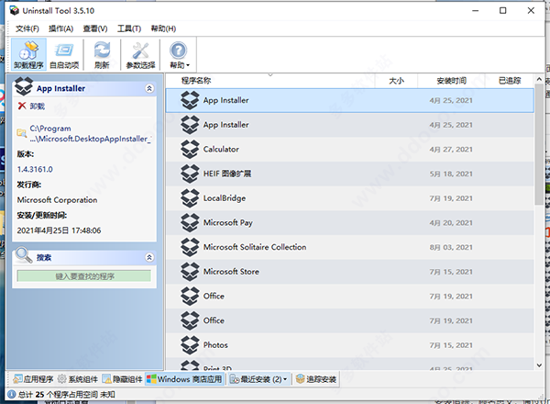This screenshot has height=404, width=550.
Task: Select Microsoft Solitaire Collection entry icon
Action: pos(190,247)
